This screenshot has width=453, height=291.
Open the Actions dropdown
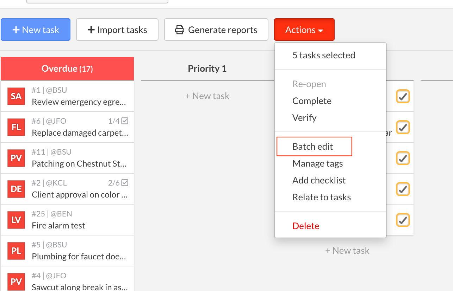[304, 30]
